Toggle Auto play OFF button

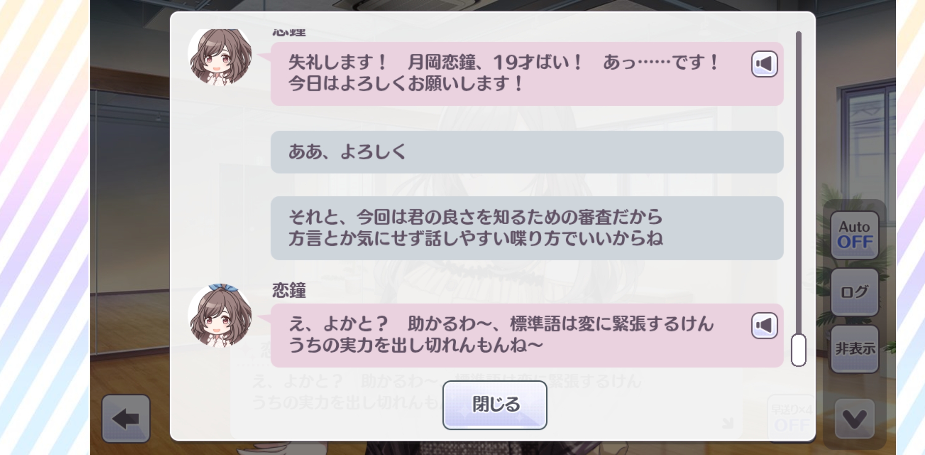(x=855, y=235)
